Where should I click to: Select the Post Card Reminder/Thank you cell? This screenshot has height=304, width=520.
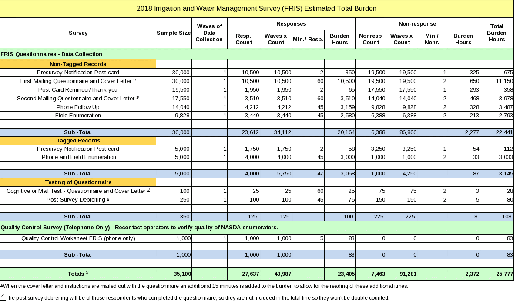coord(78,90)
